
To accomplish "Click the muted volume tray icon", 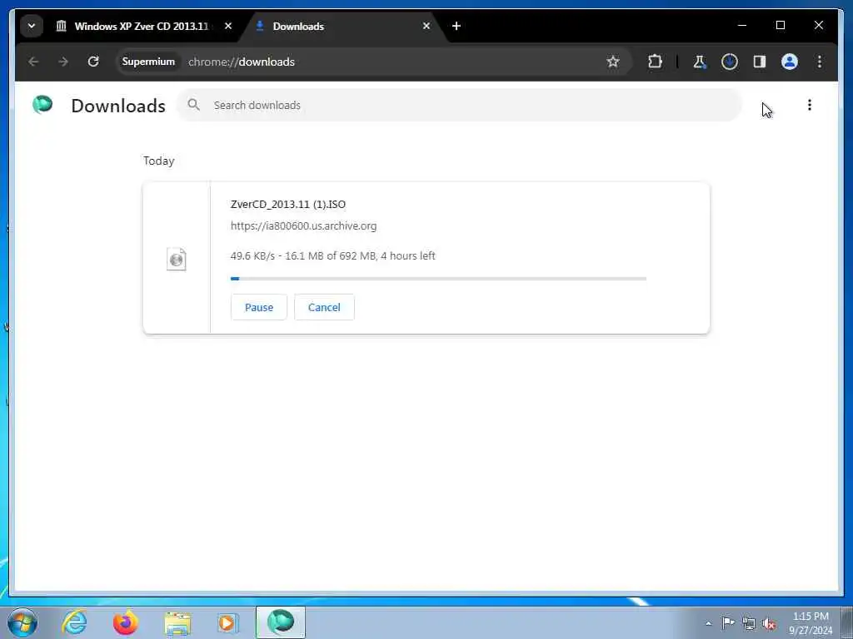I will [769, 623].
